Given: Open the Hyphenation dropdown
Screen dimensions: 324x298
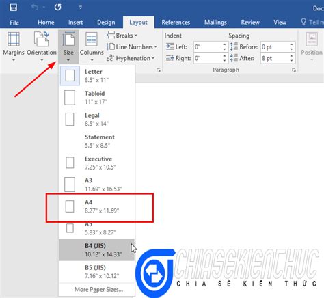Looking at the screenshot, I should 131,58.
